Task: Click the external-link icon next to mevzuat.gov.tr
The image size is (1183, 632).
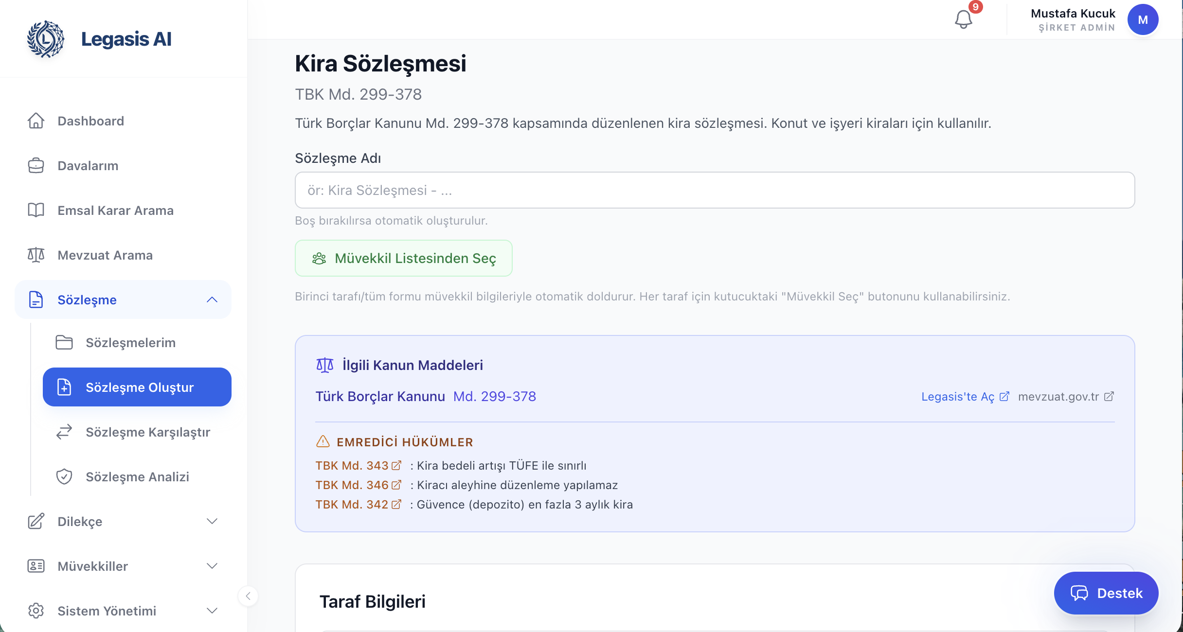Action: [1109, 396]
